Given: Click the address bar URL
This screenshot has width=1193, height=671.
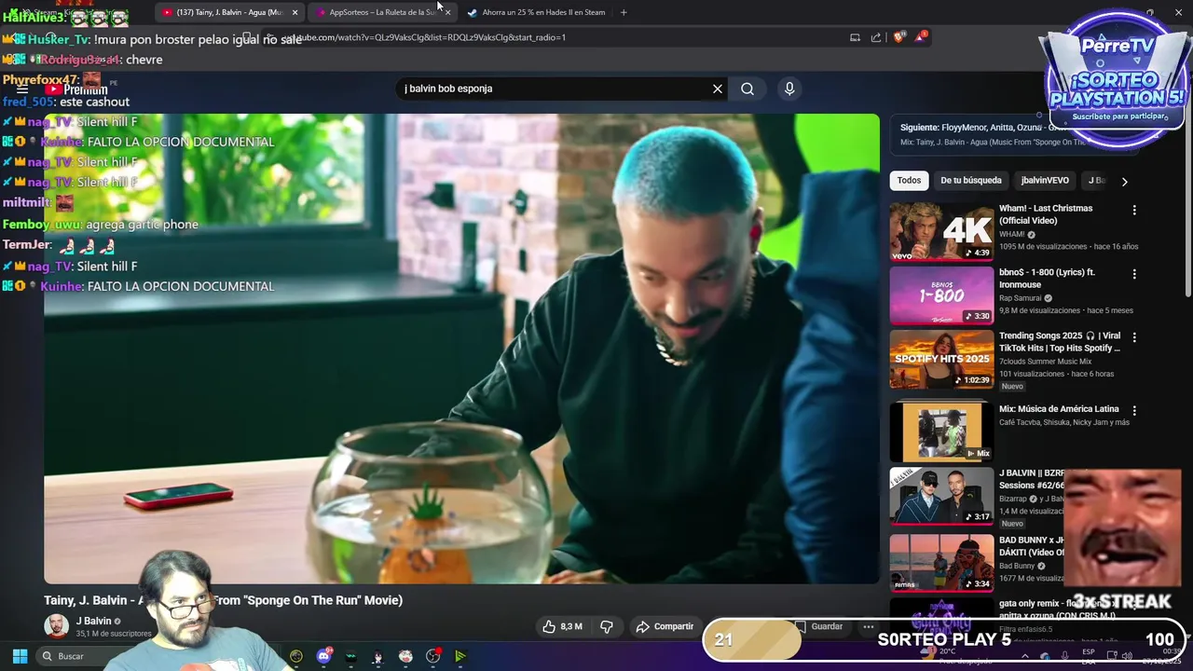Looking at the screenshot, I should pos(423,37).
